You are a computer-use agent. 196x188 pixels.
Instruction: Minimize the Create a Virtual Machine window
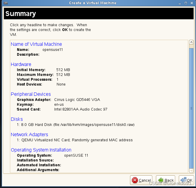180,3
